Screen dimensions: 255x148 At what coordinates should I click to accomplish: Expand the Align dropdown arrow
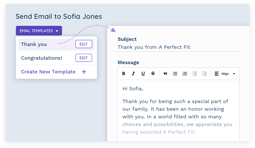coord(234,74)
